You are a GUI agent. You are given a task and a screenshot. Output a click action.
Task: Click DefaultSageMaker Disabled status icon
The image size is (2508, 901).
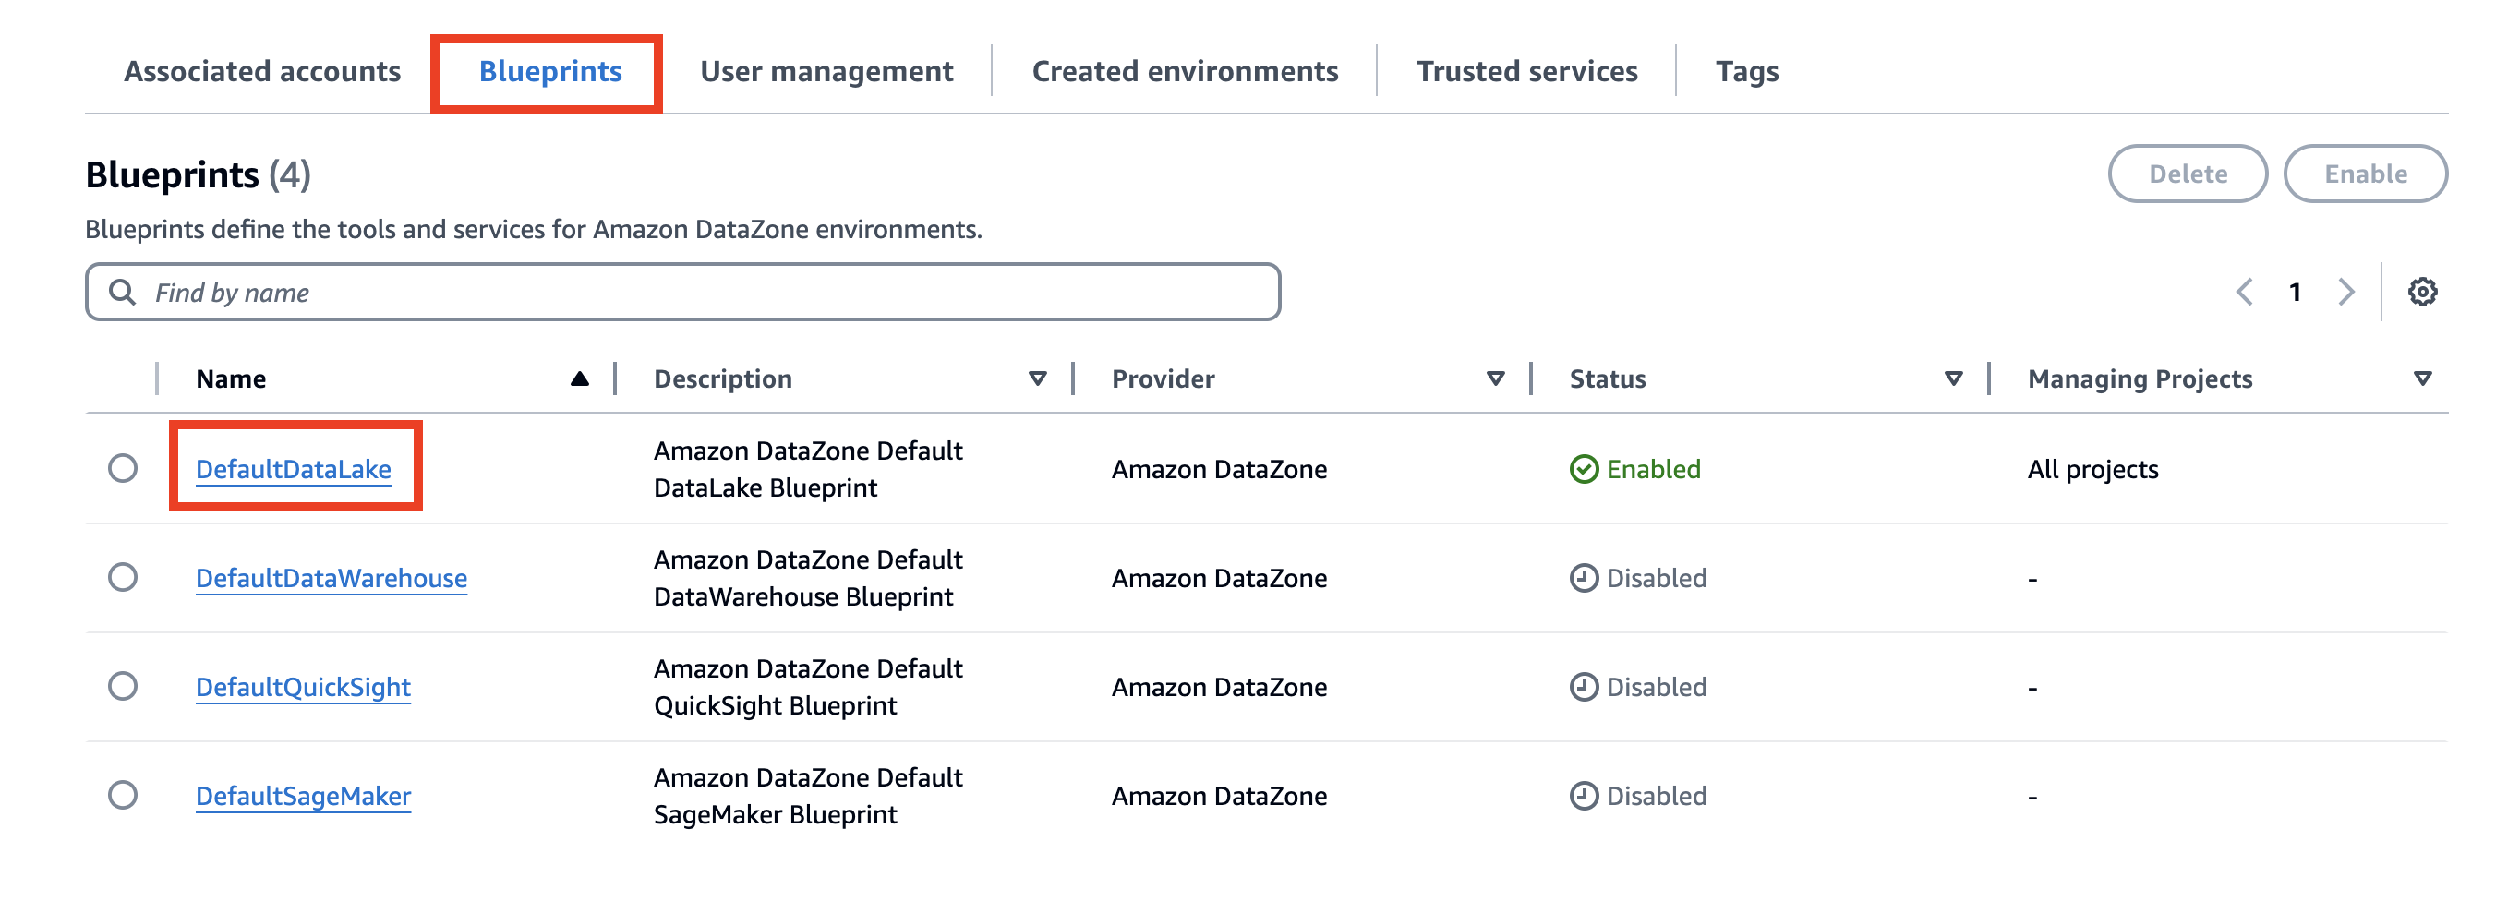coord(1583,796)
